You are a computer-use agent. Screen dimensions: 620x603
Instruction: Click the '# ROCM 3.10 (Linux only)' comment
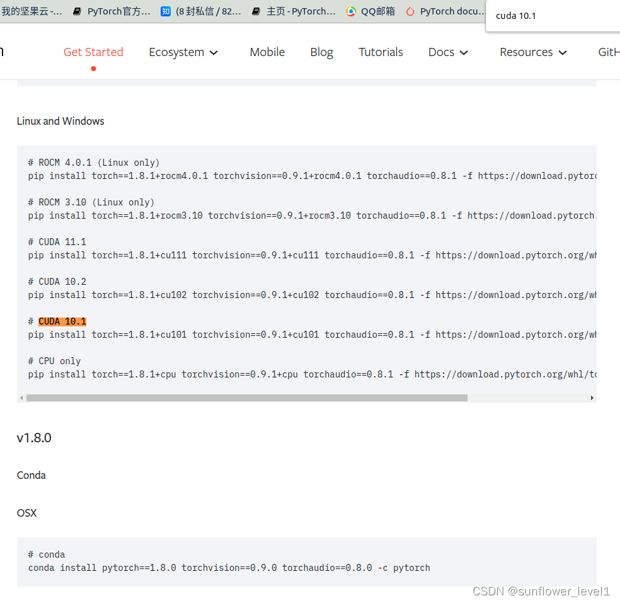(x=91, y=202)
